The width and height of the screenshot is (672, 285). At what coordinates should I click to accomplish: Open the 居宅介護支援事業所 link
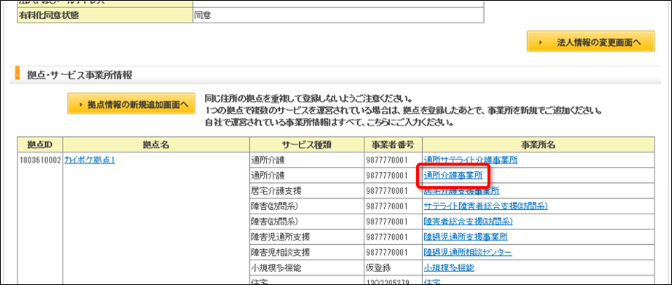click(x=461, y=191)
